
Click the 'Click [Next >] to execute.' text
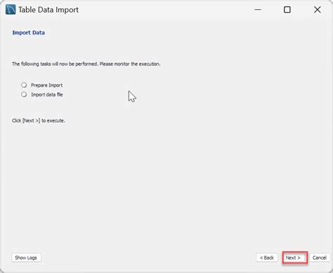point(39,120)
